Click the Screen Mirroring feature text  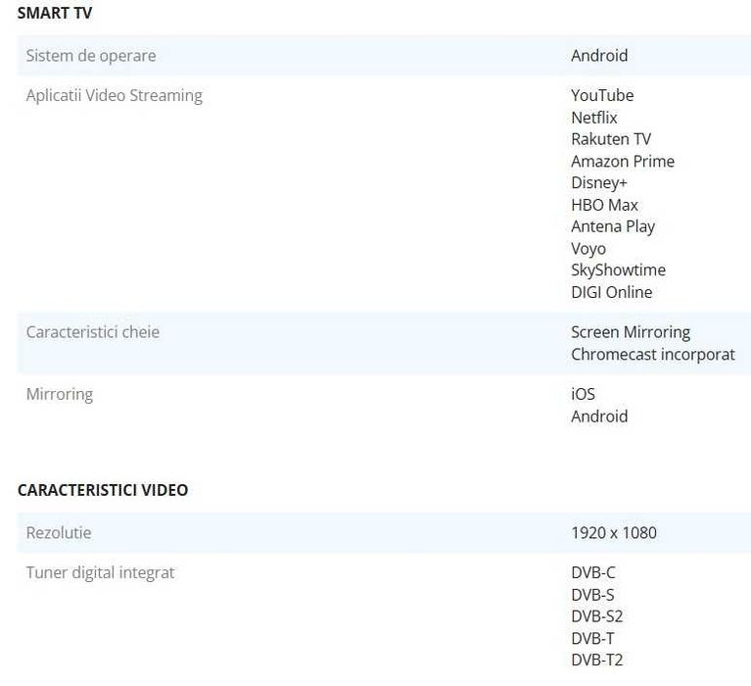click(x=631, y=332)
